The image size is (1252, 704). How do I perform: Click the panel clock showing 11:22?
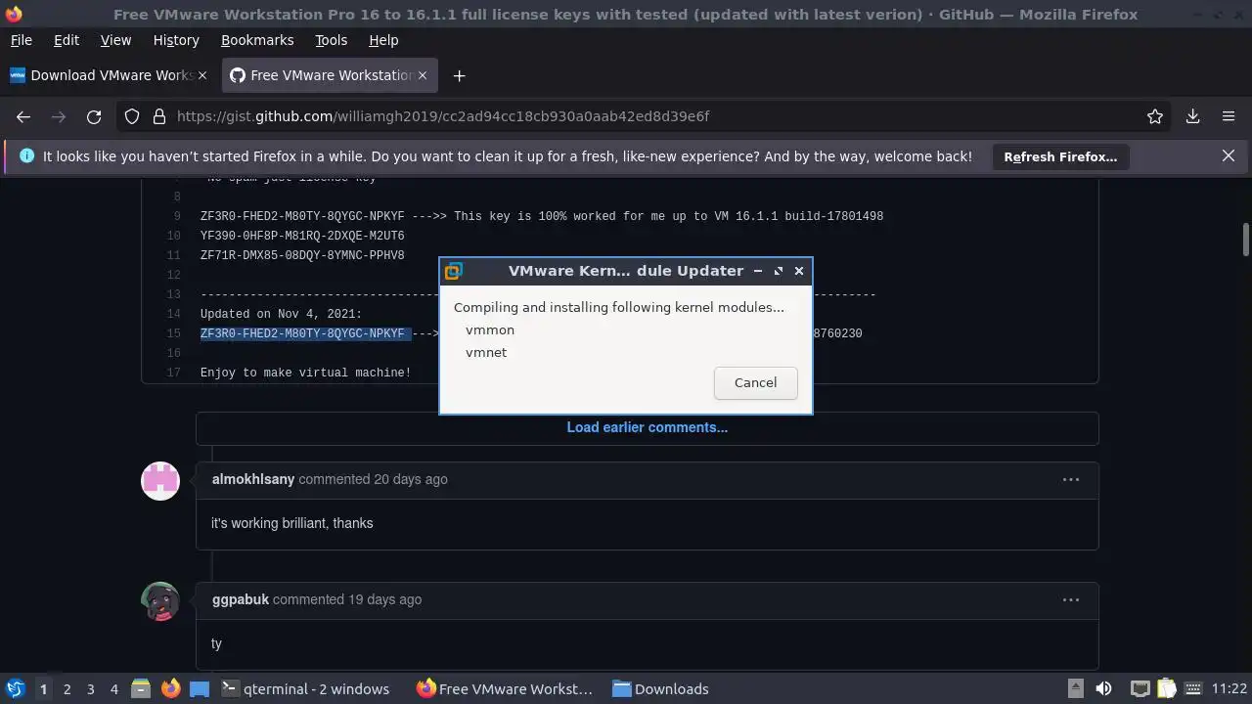(x=1230, y=688)
